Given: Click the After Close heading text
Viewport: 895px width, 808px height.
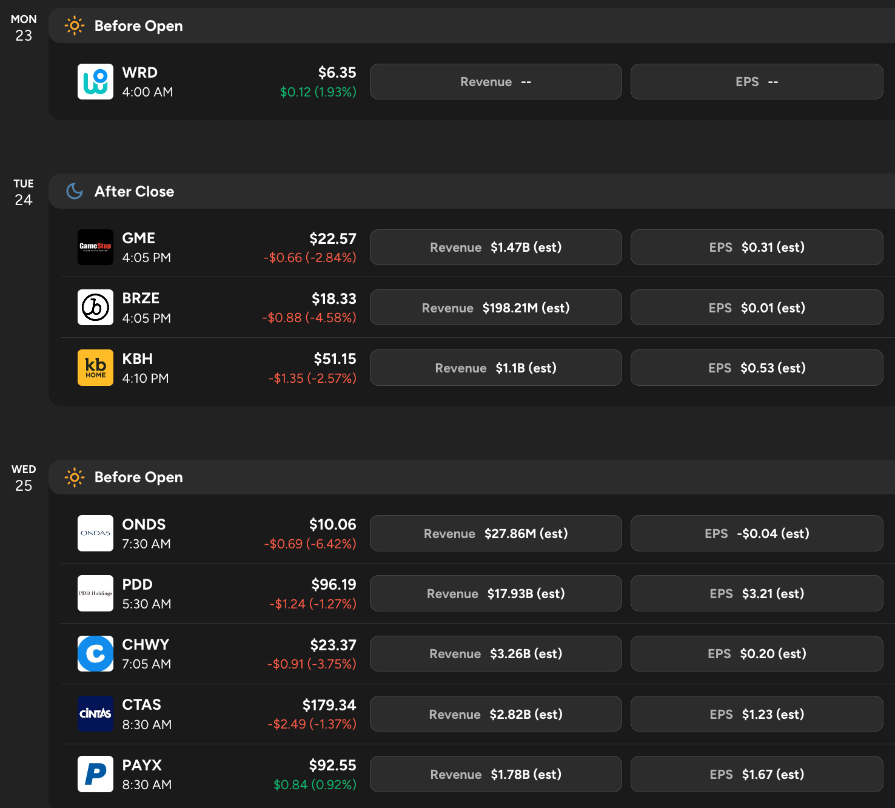Looking at the screenshot, I should 135,192.
